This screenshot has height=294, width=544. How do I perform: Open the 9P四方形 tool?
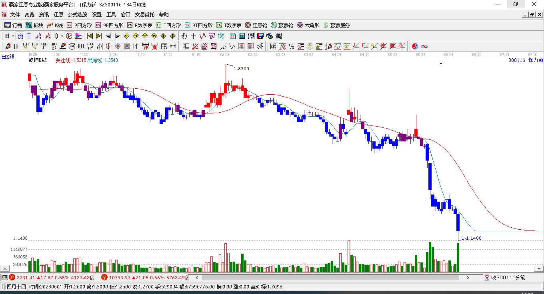109,25
